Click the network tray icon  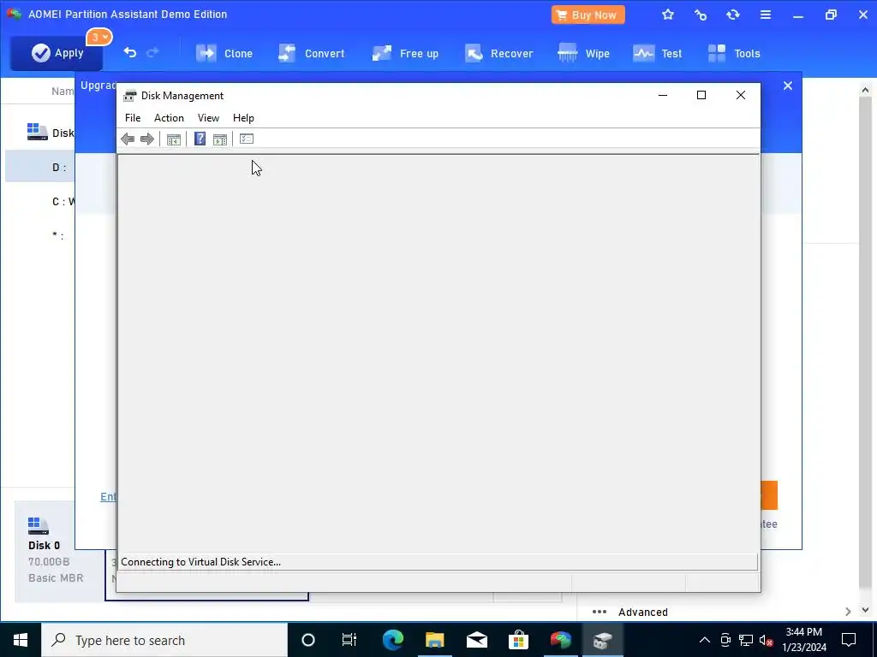coord(746,640)
